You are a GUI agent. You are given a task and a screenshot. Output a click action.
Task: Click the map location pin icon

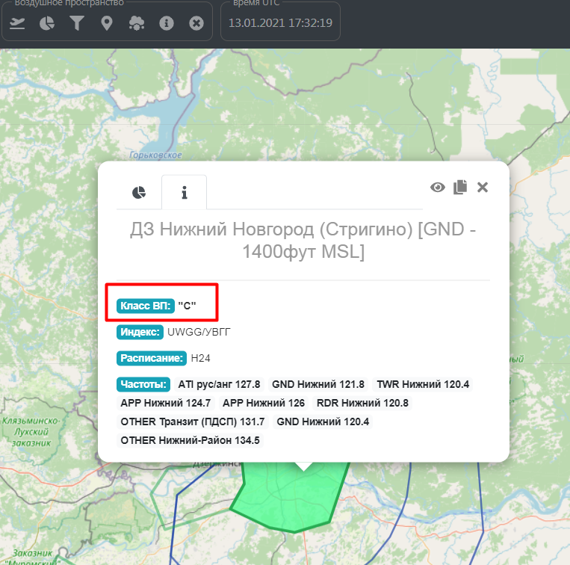[x=107, y=24]
